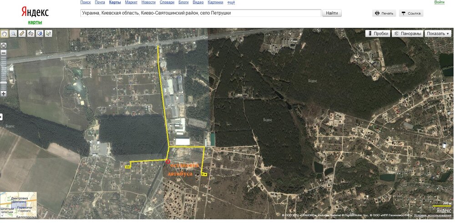Zoom out with the minus button
455x223 pixels.
point(4,53)
